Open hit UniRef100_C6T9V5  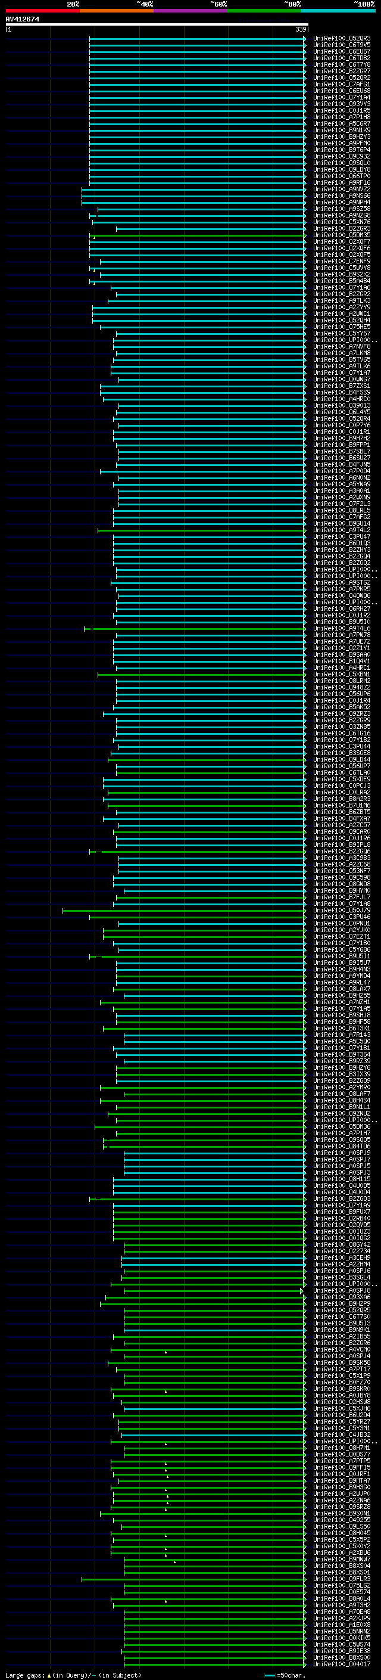[x=341, y=45]
